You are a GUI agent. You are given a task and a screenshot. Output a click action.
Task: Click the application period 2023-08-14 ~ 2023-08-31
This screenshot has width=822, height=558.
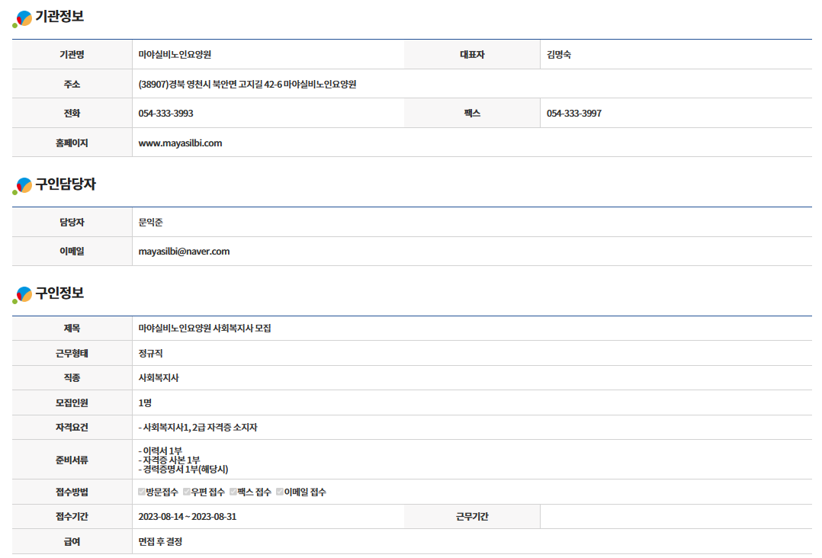coord(187,516)
